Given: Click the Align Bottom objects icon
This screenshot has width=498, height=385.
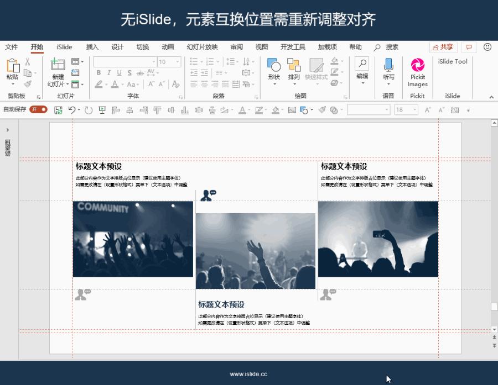Looking at the screenshot, I should click(x=184, y=110).
